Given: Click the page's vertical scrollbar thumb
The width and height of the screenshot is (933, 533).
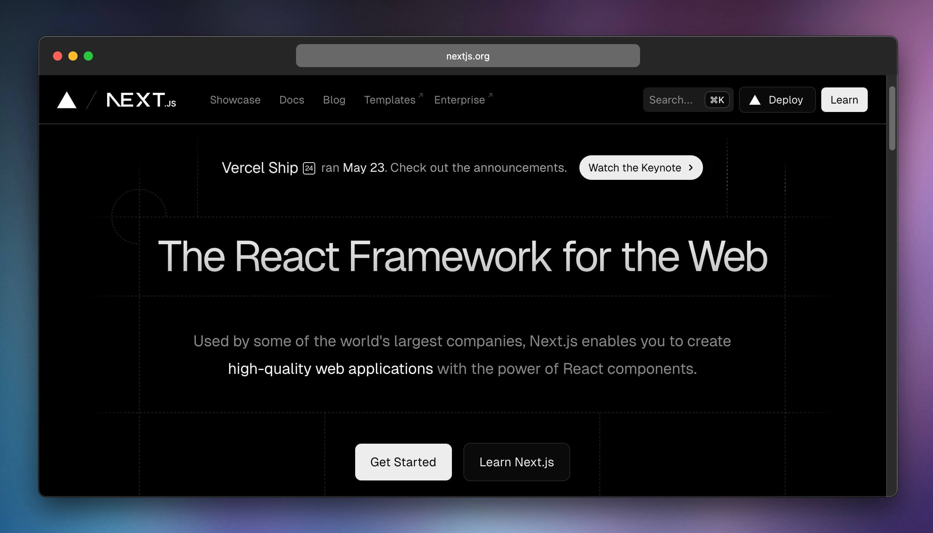Looking at the screenshot, I should point(892,119).
